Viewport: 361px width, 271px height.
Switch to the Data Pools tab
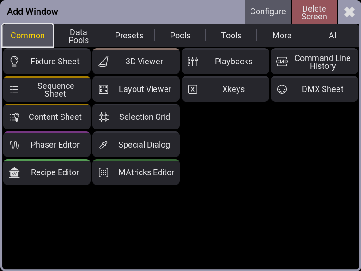(x=79, y=36)
